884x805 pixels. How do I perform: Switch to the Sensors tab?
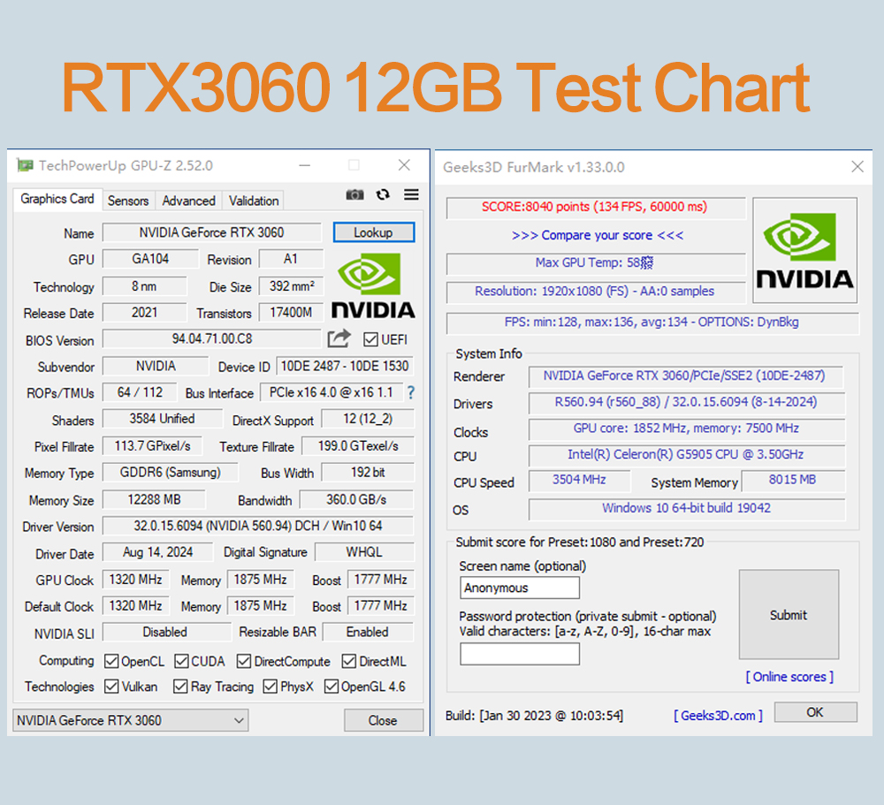[128, 201]
